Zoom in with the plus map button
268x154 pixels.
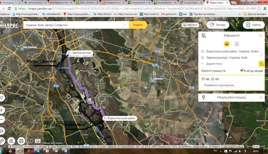(x=2, y=110)
